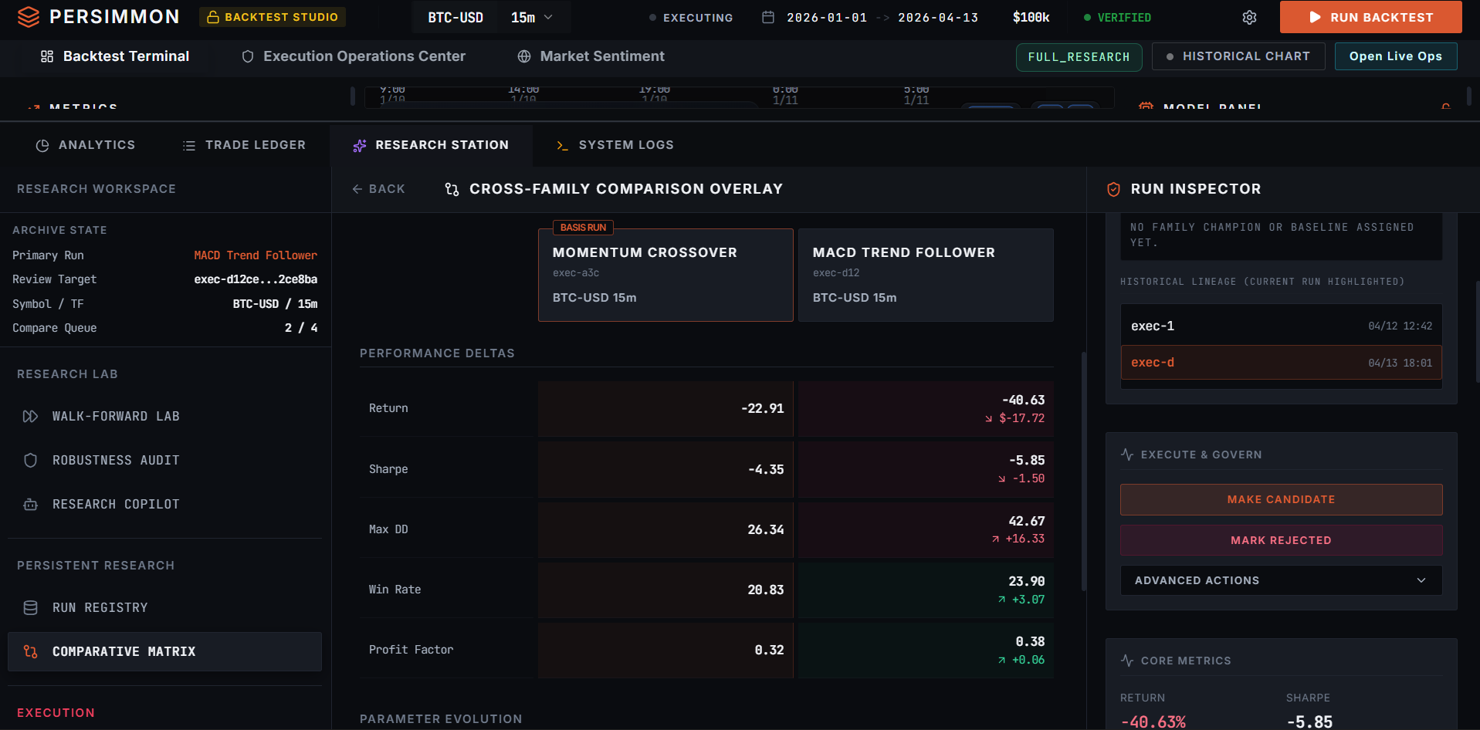Open the System Logs tab
Screen dimensions: 1480x730
coord(615,145)
